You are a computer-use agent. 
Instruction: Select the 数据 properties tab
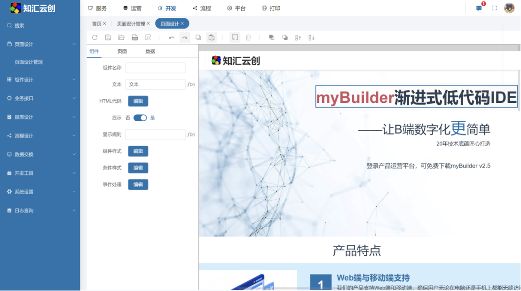pos(150,51)
